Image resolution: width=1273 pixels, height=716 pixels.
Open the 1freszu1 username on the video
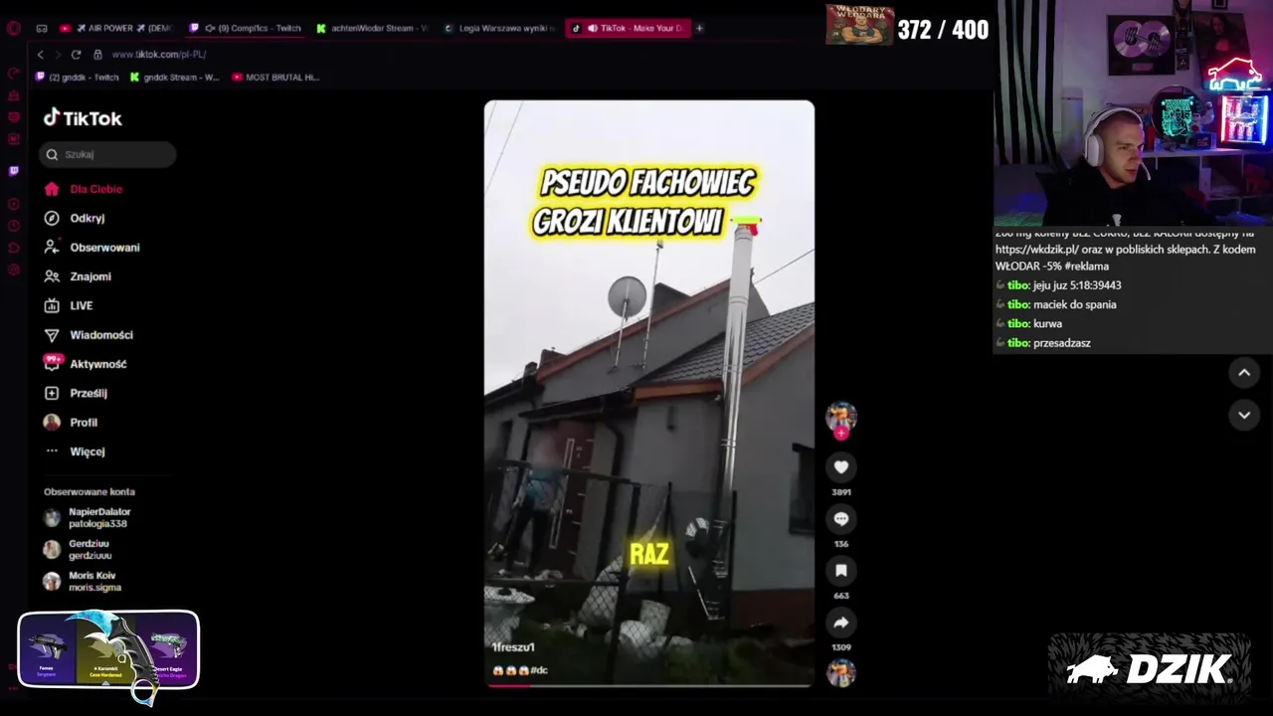[x=513, y=647]
